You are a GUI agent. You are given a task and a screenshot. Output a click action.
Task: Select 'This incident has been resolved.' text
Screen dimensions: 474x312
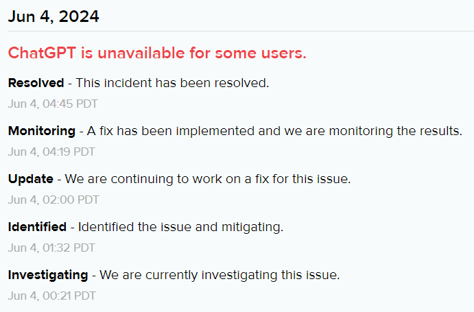tap(172, 83)
